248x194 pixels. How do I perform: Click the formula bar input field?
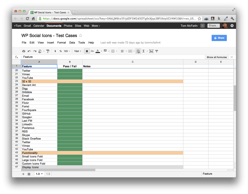tap(111, 57)
